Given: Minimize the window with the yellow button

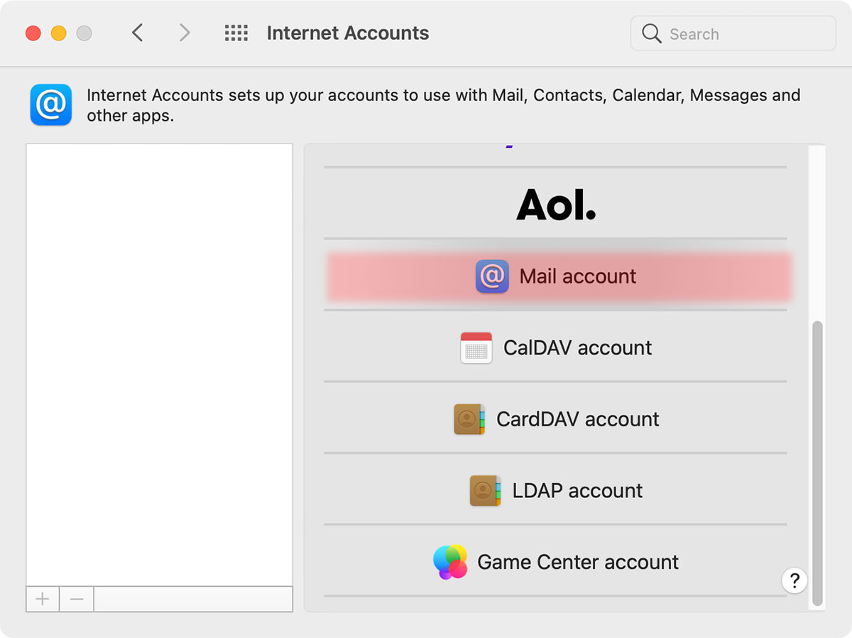Looking at the screenshot, I should [59, 33].
